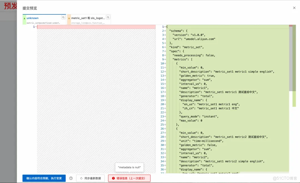Click 确认内容符合预期，执行变更 button

coord(43,178)
